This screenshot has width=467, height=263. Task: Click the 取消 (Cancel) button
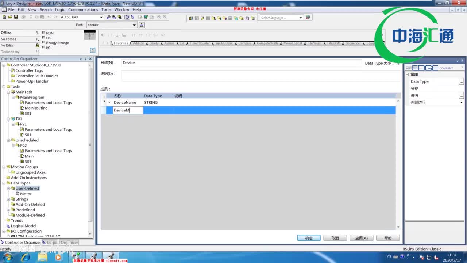coord(335,238)
